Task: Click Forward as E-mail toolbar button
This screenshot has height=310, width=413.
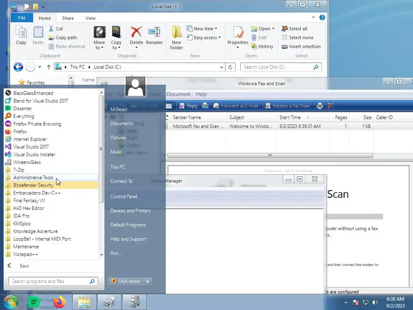Action: (236, 106)
